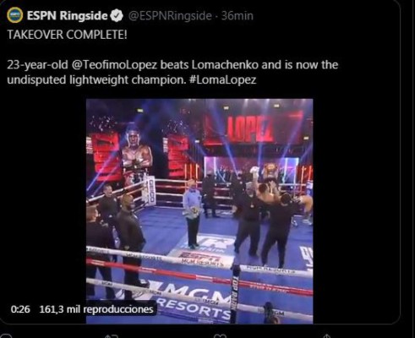Like the tweet with the heart icon
Image resolution: width=415 pixels, height=338 pixels.
tap(220, 336)
